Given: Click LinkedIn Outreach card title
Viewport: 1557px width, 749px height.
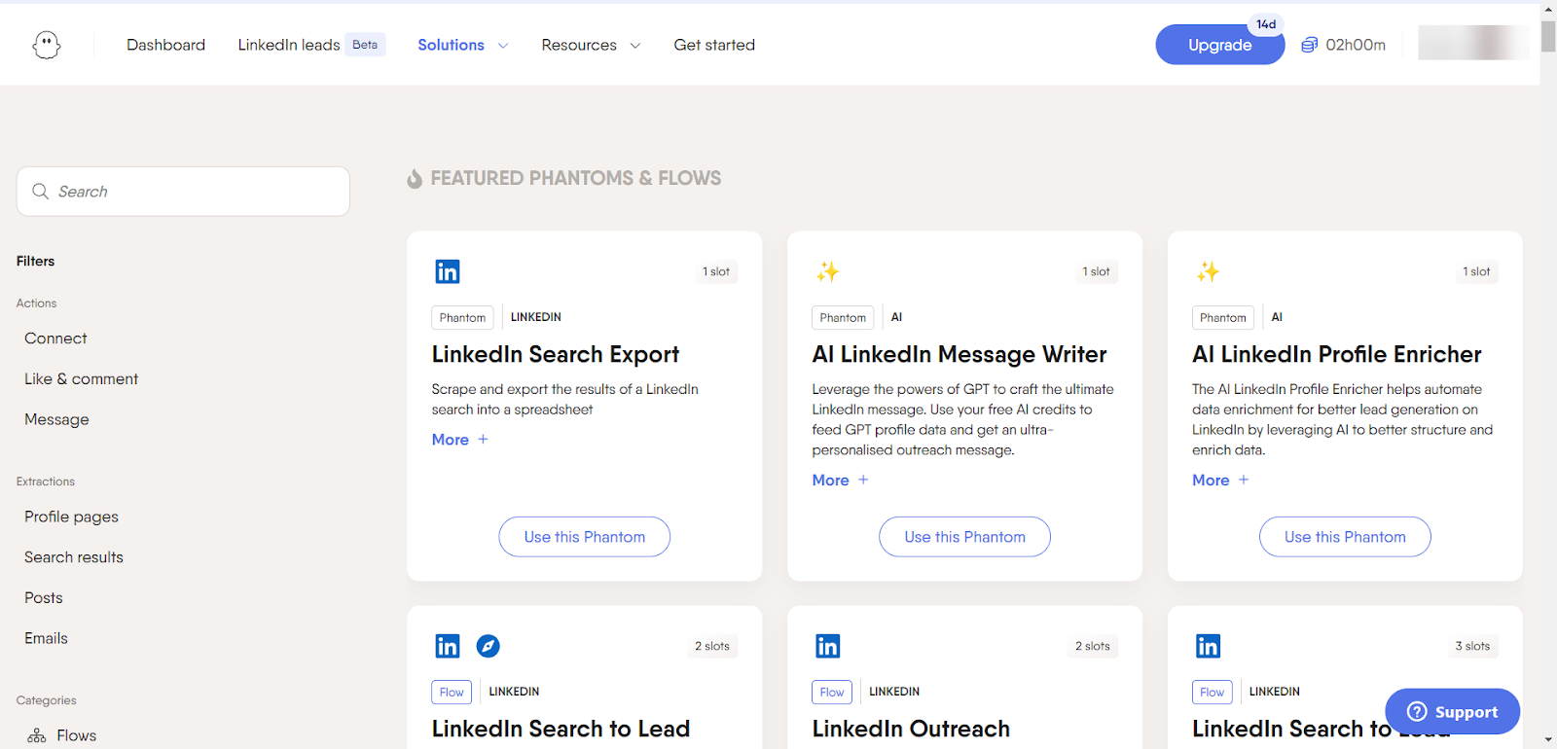Looking at the screenshot, I should pos(911,729).
